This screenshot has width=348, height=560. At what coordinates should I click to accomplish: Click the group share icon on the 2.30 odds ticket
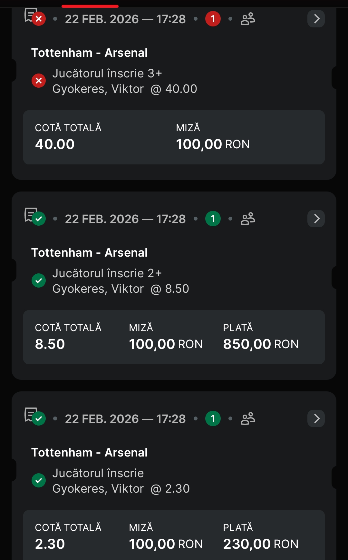[x=247, y=418]
